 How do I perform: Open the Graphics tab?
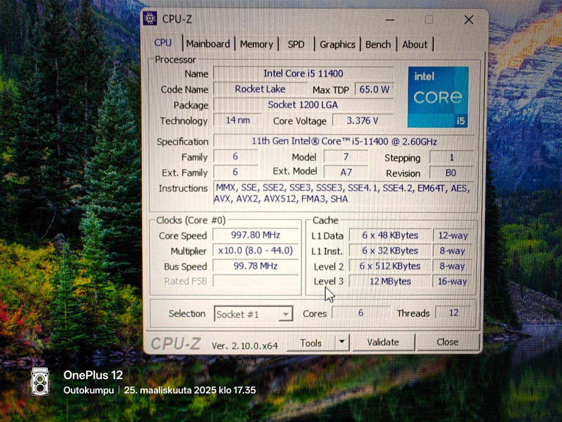point(337,45)
